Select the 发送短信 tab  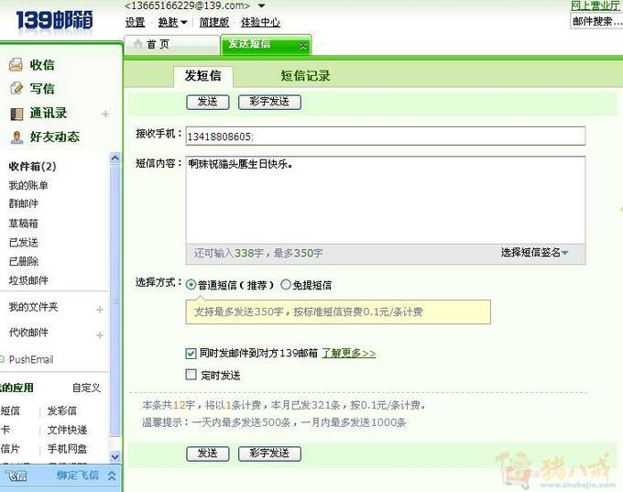pyautogui.click(x=266, y=45)
